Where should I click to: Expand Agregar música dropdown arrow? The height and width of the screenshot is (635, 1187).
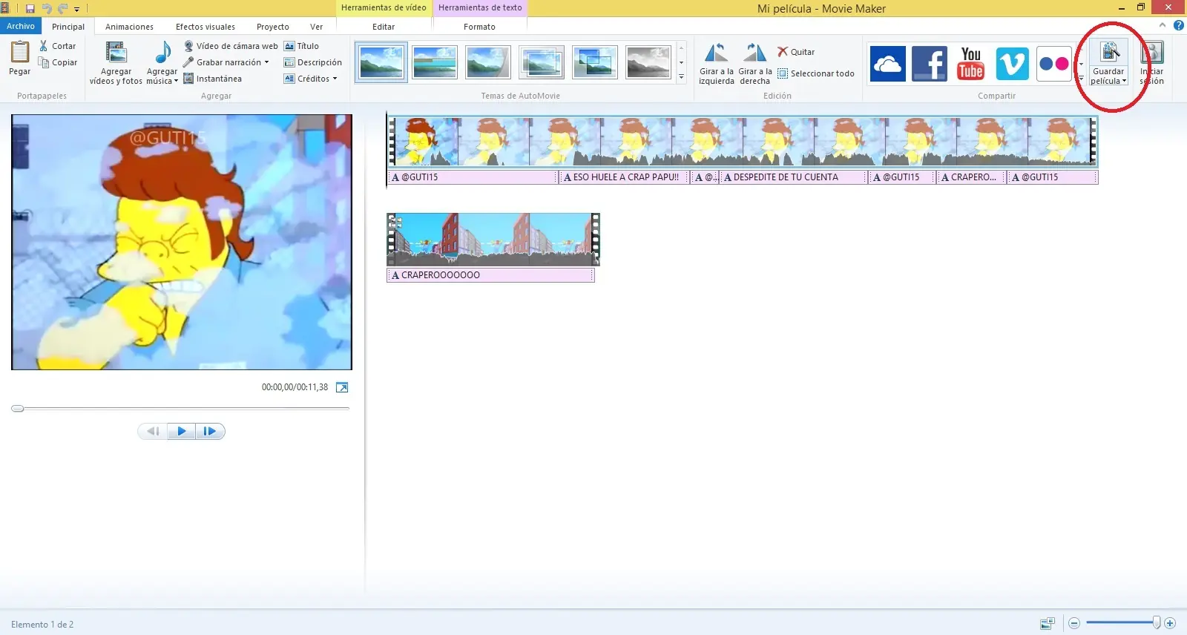177,82
